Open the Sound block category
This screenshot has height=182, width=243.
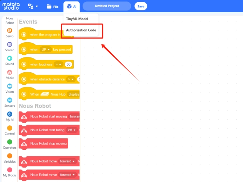10,60
